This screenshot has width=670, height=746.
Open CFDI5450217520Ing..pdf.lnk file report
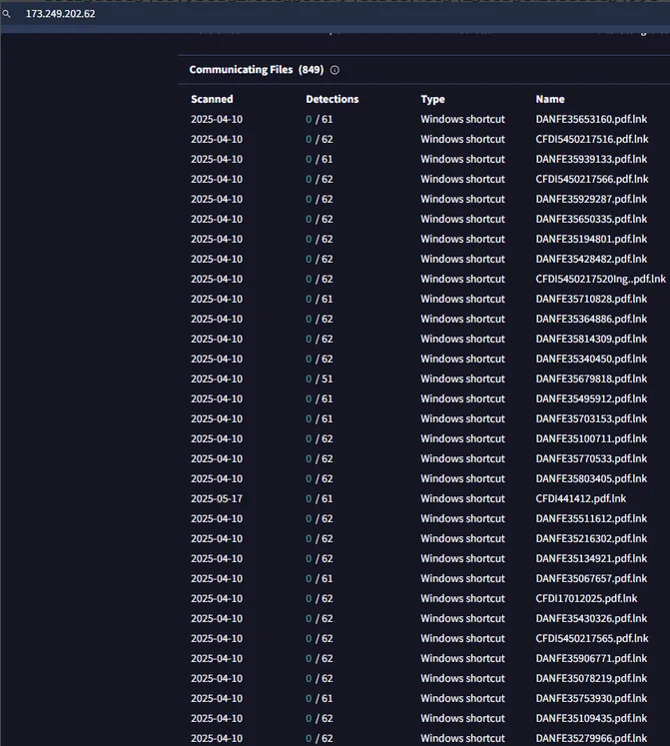tap(600, 279)
